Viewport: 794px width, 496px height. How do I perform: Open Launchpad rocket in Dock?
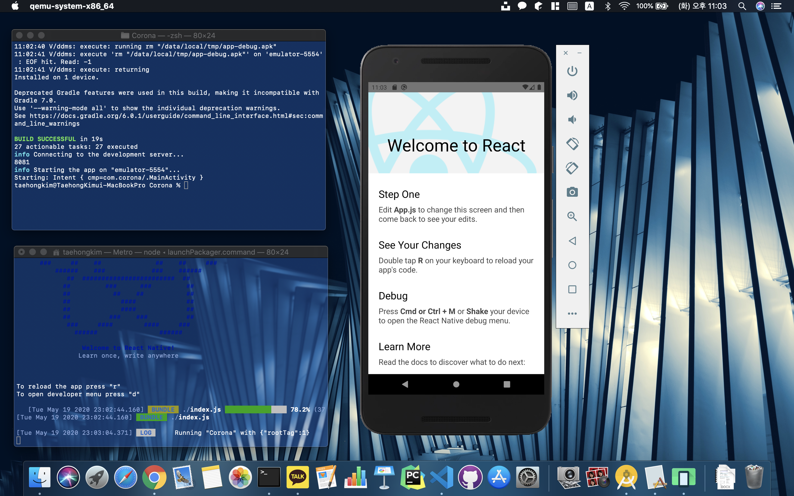coord(97,477)
